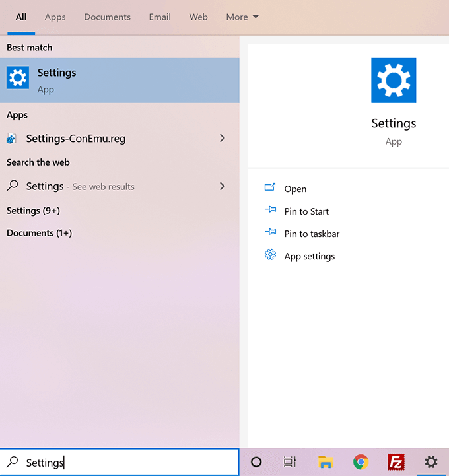Launch File Explorer from the taskbar
The width and height of the screenshot is (449, 476).
pos(326,462)
